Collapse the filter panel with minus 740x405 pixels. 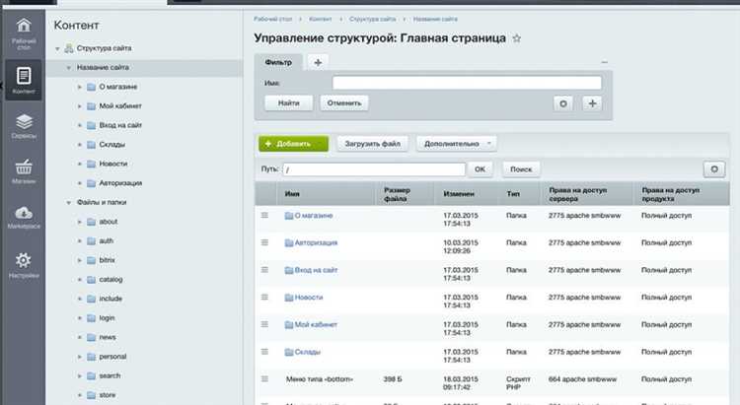(x=605, y=62)
